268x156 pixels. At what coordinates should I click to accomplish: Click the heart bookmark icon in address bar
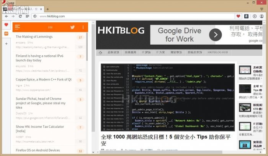coord(238,16)
